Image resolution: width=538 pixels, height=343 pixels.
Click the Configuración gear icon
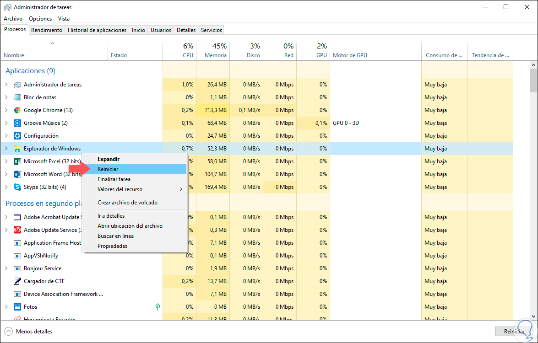[x=17, y=136]
